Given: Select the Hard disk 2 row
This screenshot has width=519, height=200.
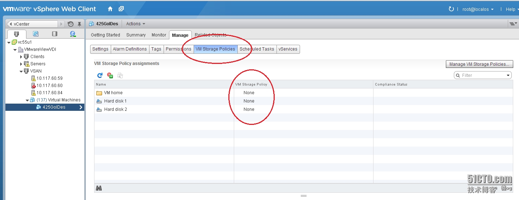Looking at the screenshot, I should (x=304, y=109).
